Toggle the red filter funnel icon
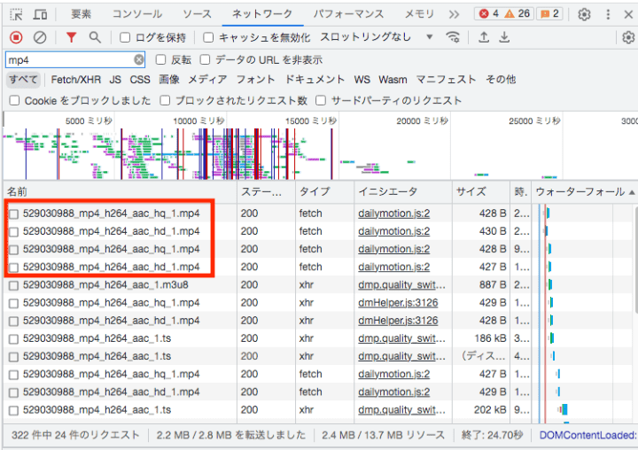Viewport: 638px width, 450px height. click(72, 37)
